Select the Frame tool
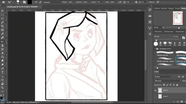Viewport: 186px width, 104px height. point(2,30)
